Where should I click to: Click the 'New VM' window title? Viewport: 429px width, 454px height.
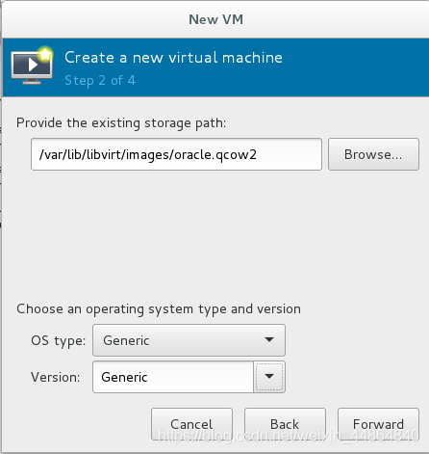(x=215, y=19)
